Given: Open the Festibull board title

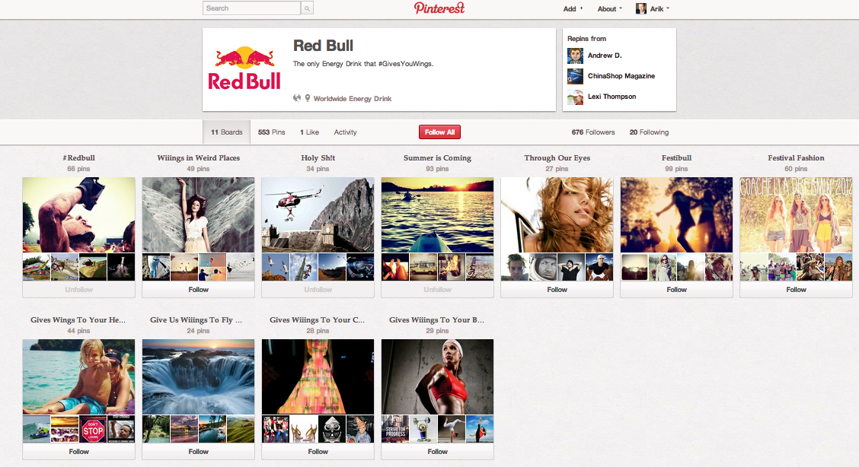Looking at the screenshot, I should tap(676, 157).
